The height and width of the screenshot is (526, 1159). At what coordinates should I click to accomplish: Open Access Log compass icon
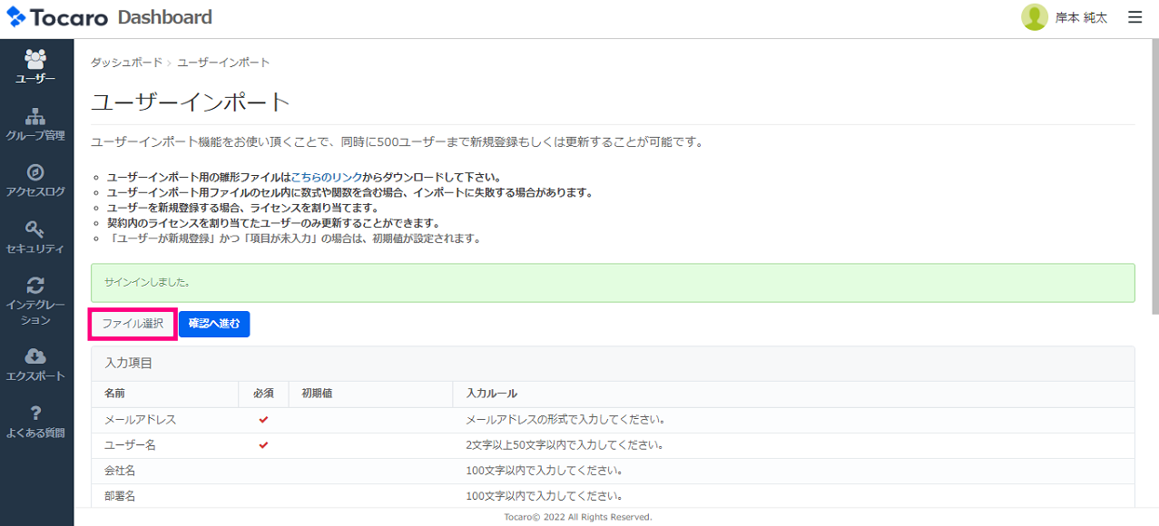pyautogui.click(x=35, y=172)
